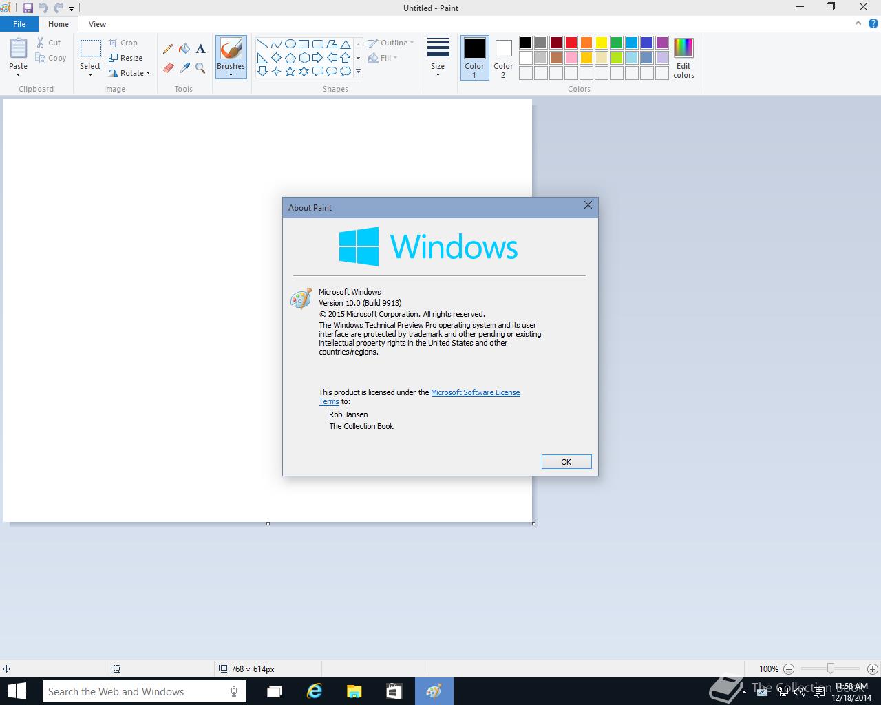Choose the Line shape
The image size is (881, 705).
click(262, 44)
